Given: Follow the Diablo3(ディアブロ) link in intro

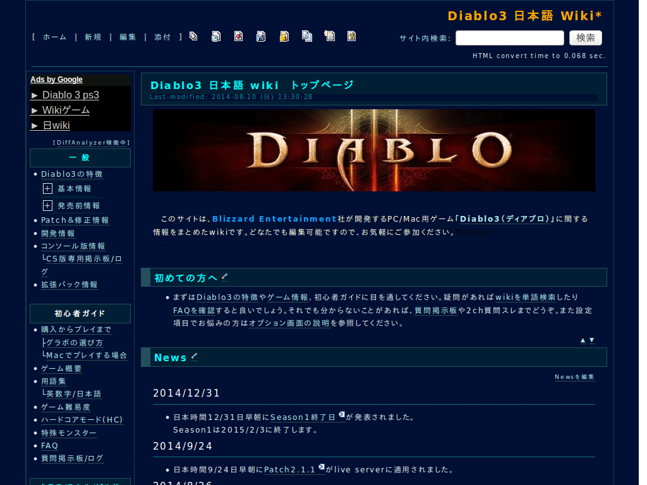Looking at the screenshot, I should [x=505, y=219].
